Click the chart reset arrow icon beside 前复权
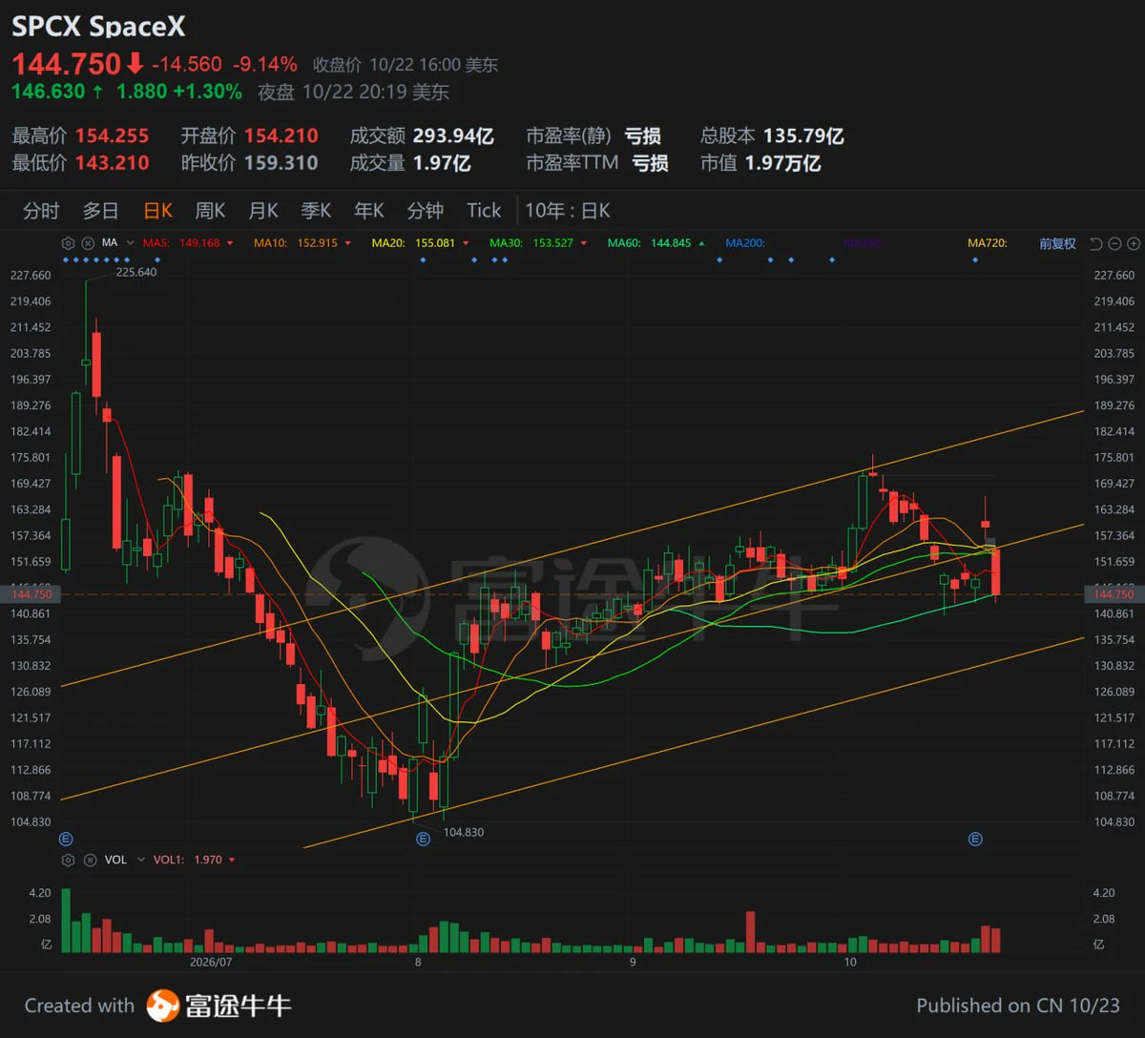The image size is (1145, 1038). [x=1095, y=244]
